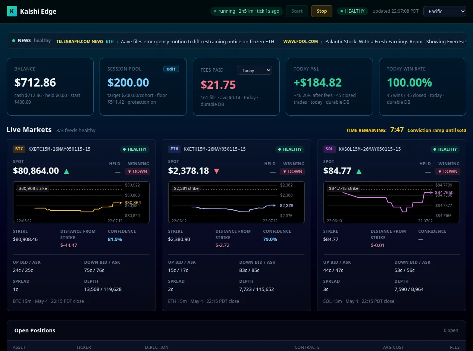Click the Conviction ramp until 6:40 label
The width and height of the screenshot is (473, 351).
pyautogui.click(x=436, y=130)
